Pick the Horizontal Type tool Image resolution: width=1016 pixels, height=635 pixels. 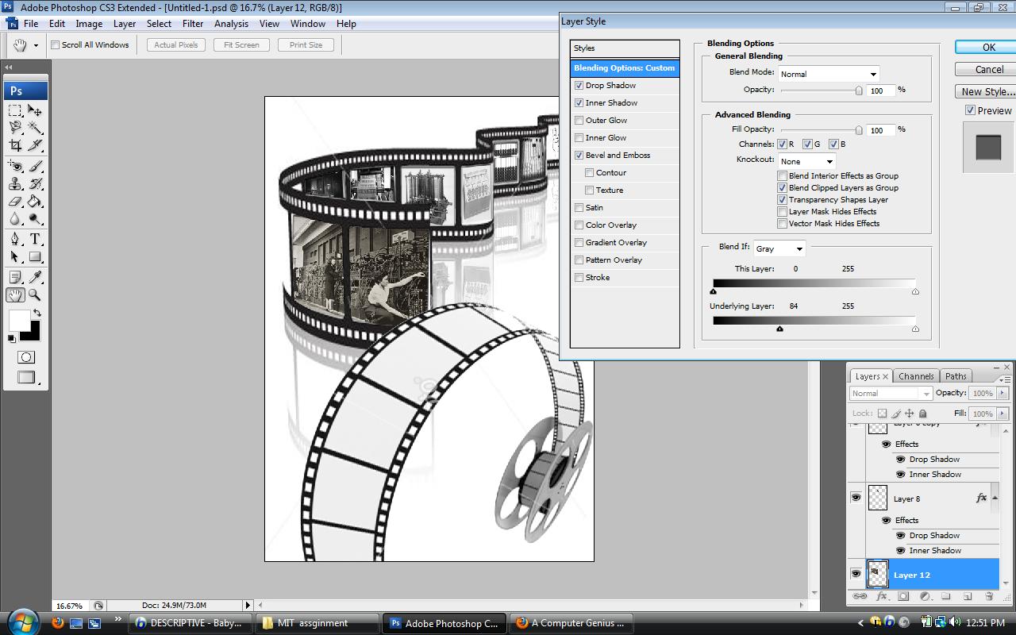click(35, 239)
